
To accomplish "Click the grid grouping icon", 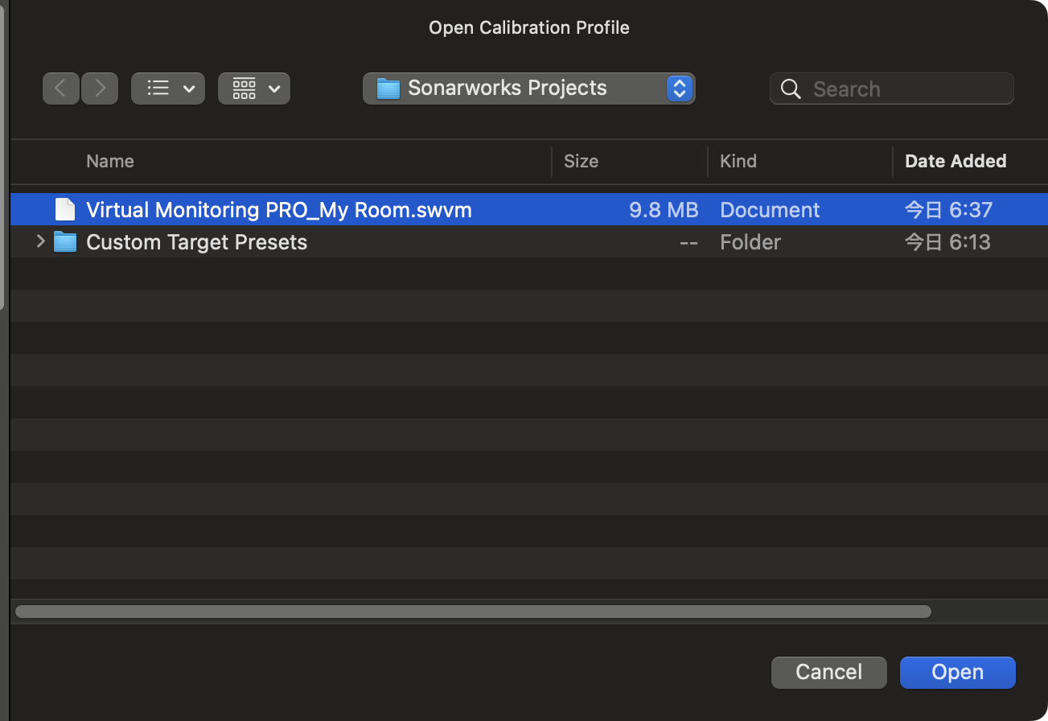I will [x=244, y=89].
